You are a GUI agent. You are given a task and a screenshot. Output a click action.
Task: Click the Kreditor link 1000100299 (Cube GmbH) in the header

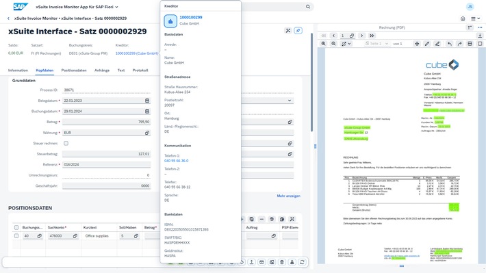pyautogui.click(x=137, y=53)
